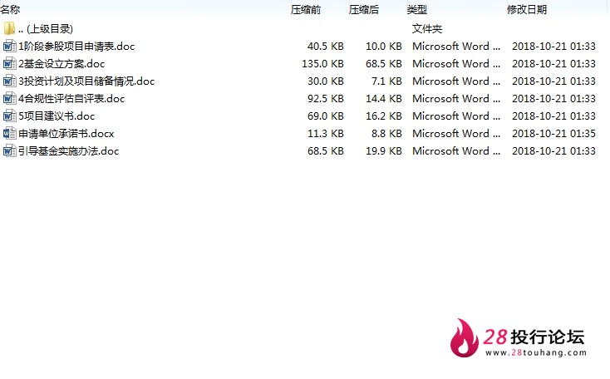The width and height of the screenshot is (610, 379).
Task: Click the 14.4 KB compressed size
Action: [x=384, y=99]
